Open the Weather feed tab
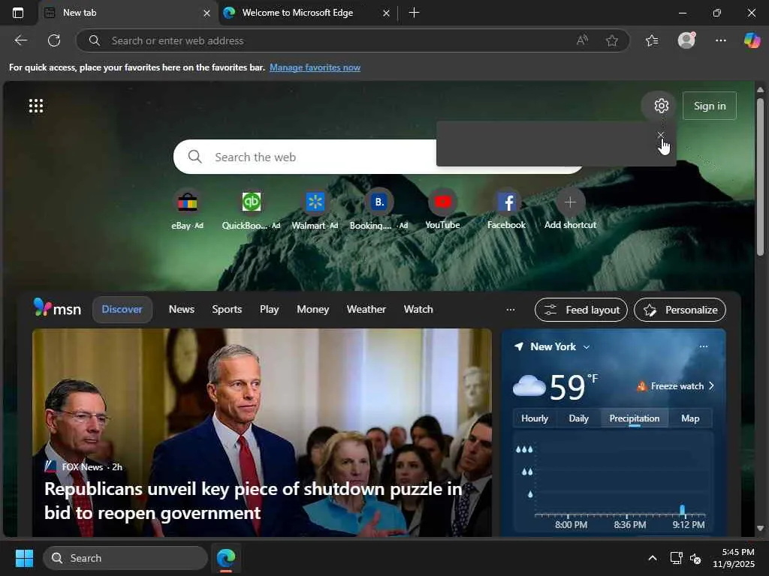This screenshot has height=576, width=769. pos(366,310)
